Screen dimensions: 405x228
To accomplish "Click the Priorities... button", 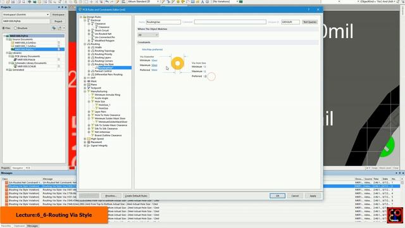I will [x=111, y=196].
